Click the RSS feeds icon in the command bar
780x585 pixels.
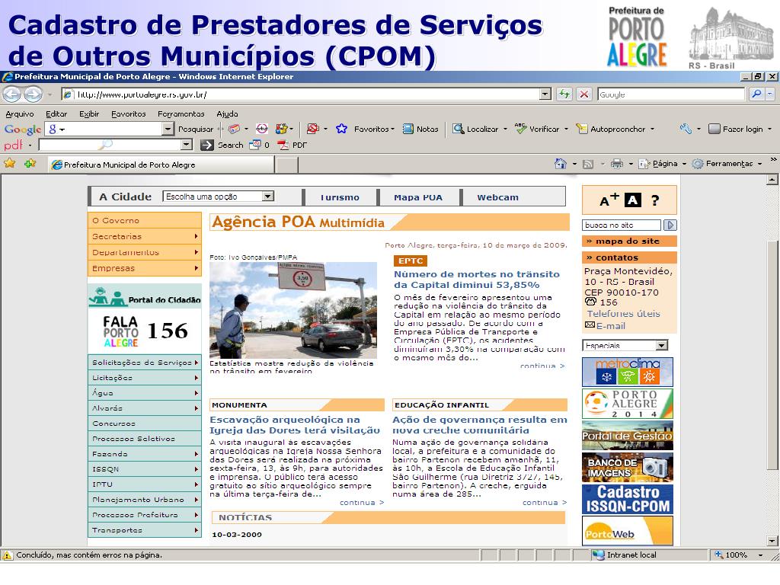click(x=588, y=164)
